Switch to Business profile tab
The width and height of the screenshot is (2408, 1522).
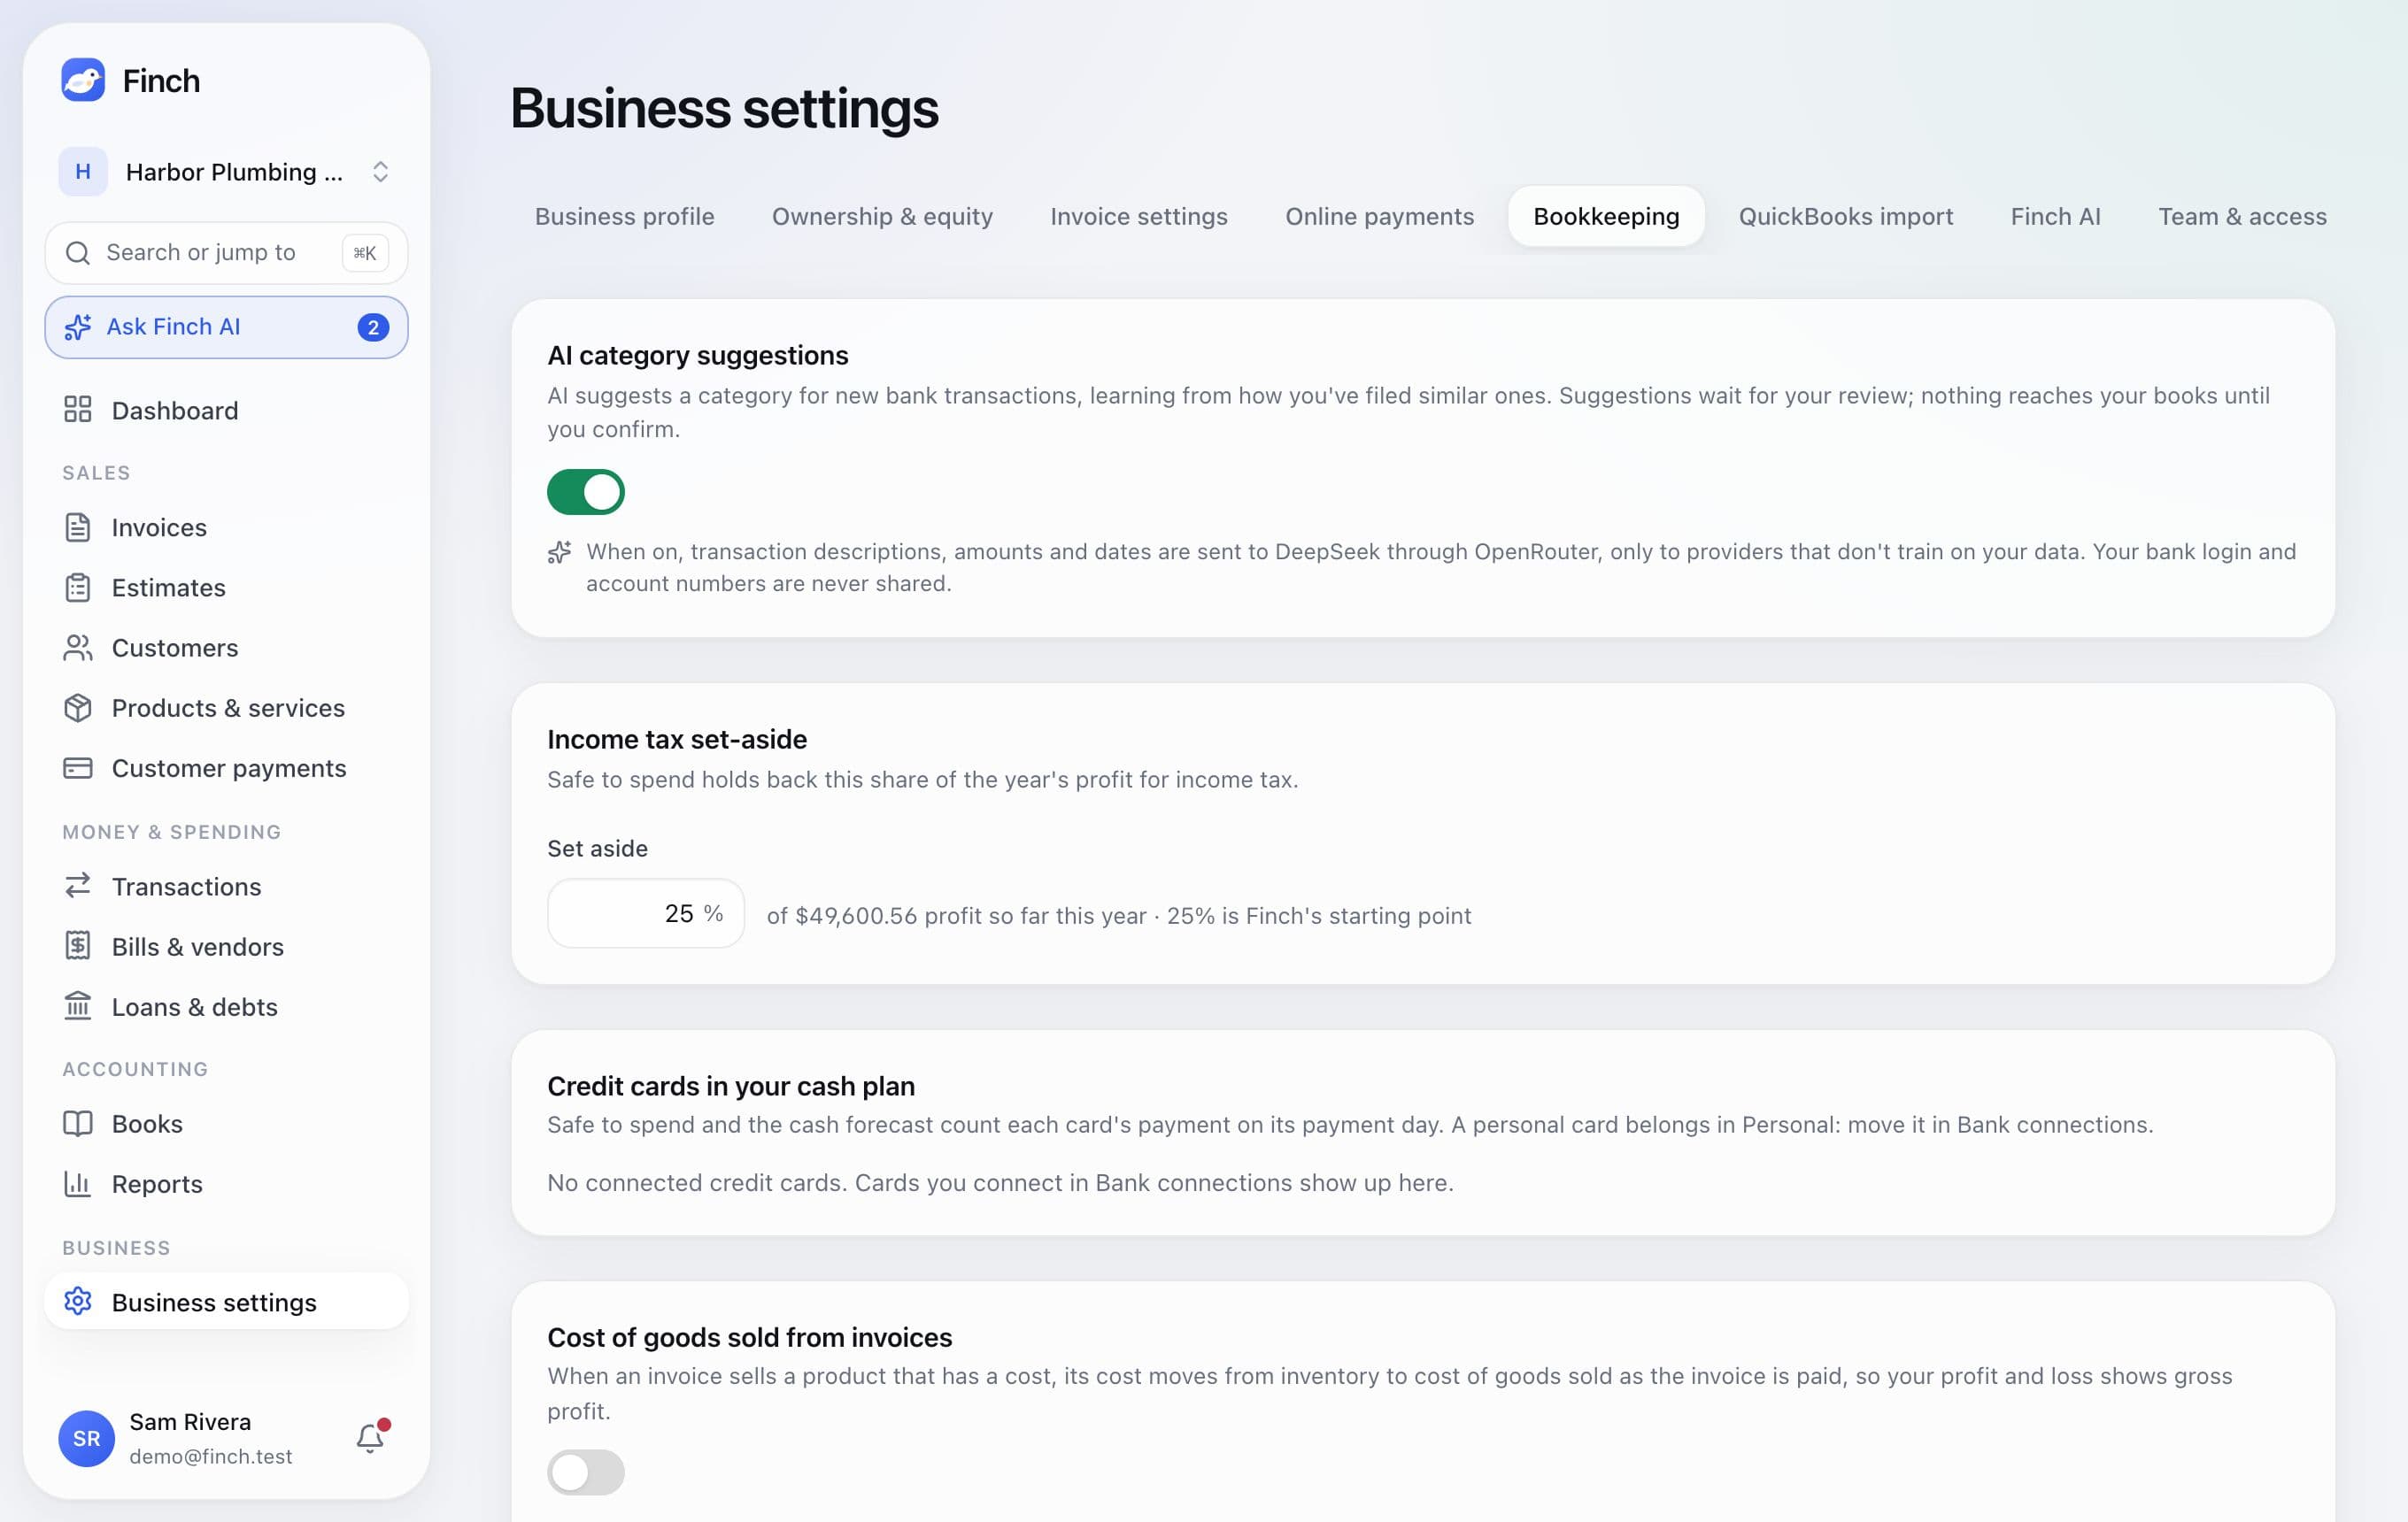[624, 216]
